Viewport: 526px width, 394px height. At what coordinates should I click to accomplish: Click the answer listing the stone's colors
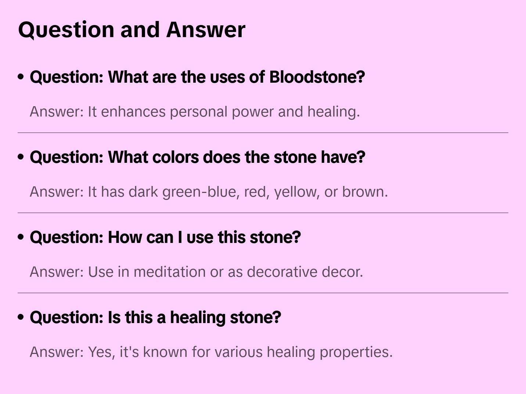209,192
